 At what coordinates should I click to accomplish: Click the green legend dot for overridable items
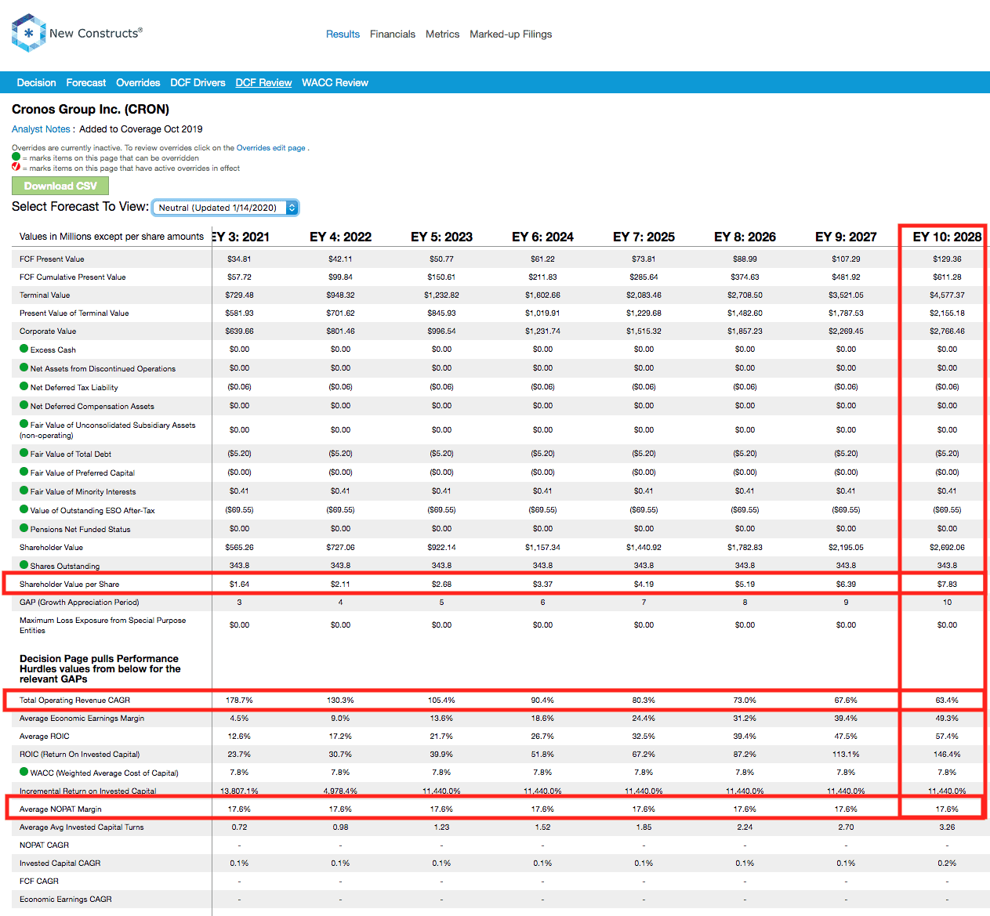pos(16,157)
